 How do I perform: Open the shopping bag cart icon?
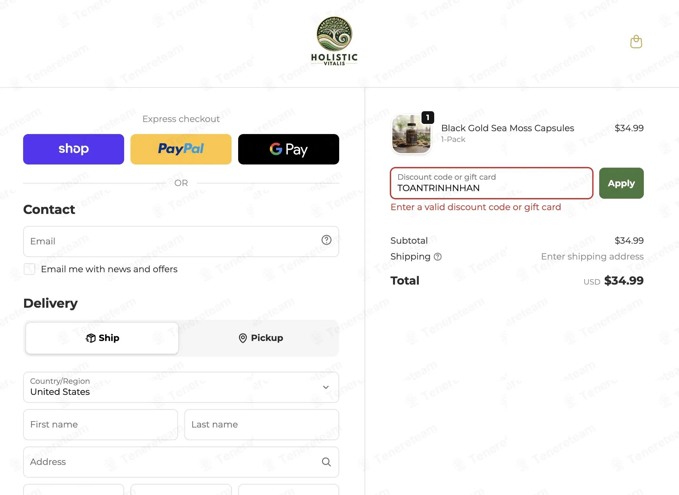tap(636, 42)
